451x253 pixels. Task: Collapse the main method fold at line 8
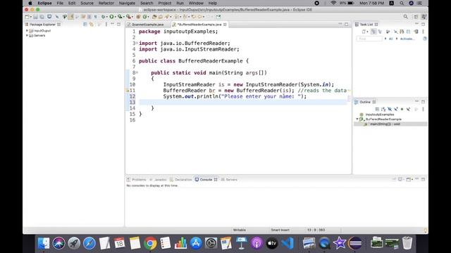pos(137,72)
